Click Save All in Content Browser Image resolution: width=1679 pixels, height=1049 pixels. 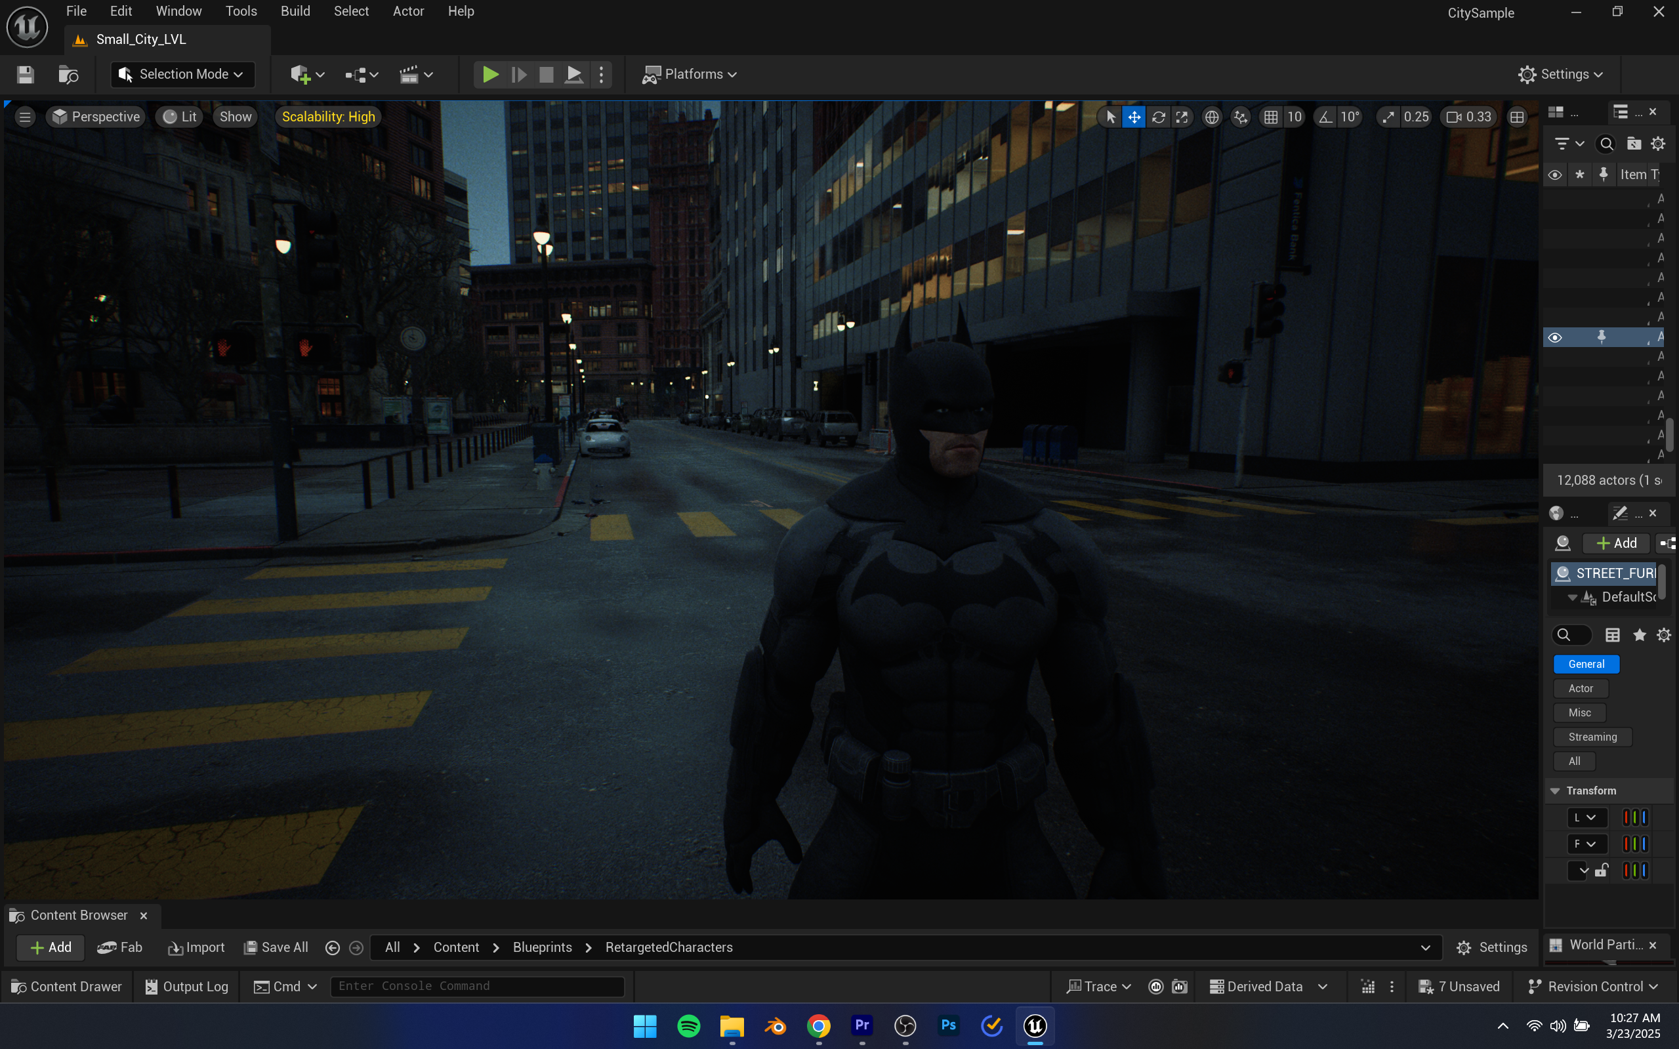coord(276,947)
